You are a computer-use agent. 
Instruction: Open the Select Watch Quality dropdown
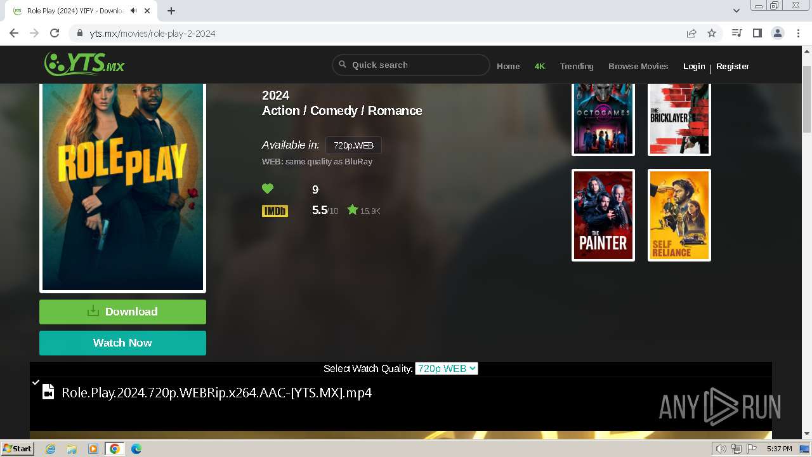447,368
